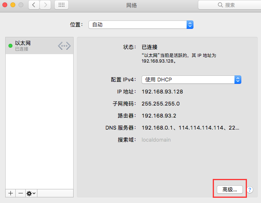Image resolution: width=261 pixels, height=203 pixels.
Task: Select the 以太网 service in sidebar
Action: point(39,46)
